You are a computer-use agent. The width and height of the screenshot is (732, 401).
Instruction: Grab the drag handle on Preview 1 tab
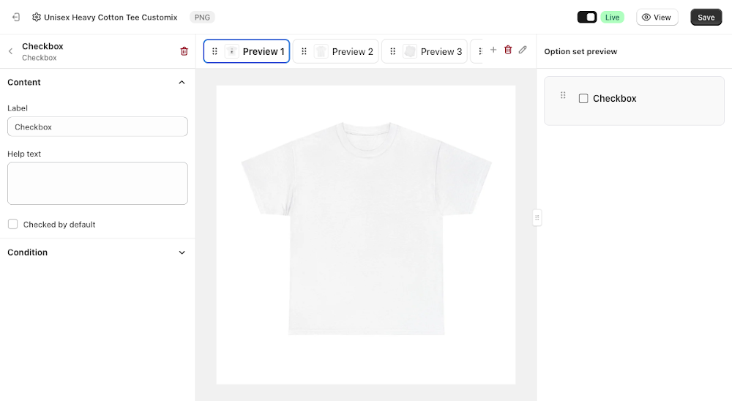(x=214, y=51)
